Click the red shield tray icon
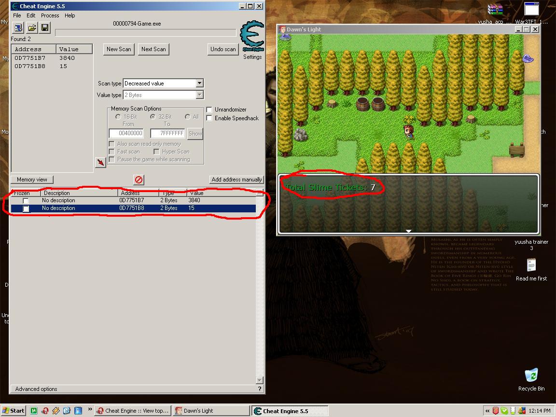Screen dimensions: 556x417 click(495, 411)
